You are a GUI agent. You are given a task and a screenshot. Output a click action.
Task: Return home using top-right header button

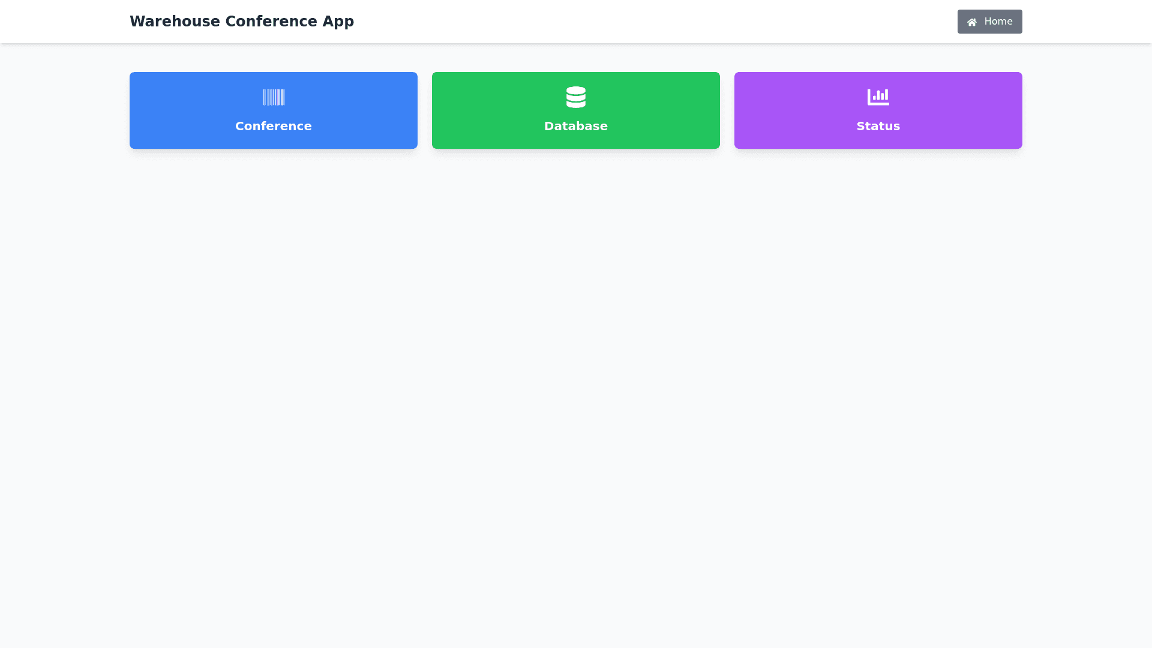tap(989, 22)
